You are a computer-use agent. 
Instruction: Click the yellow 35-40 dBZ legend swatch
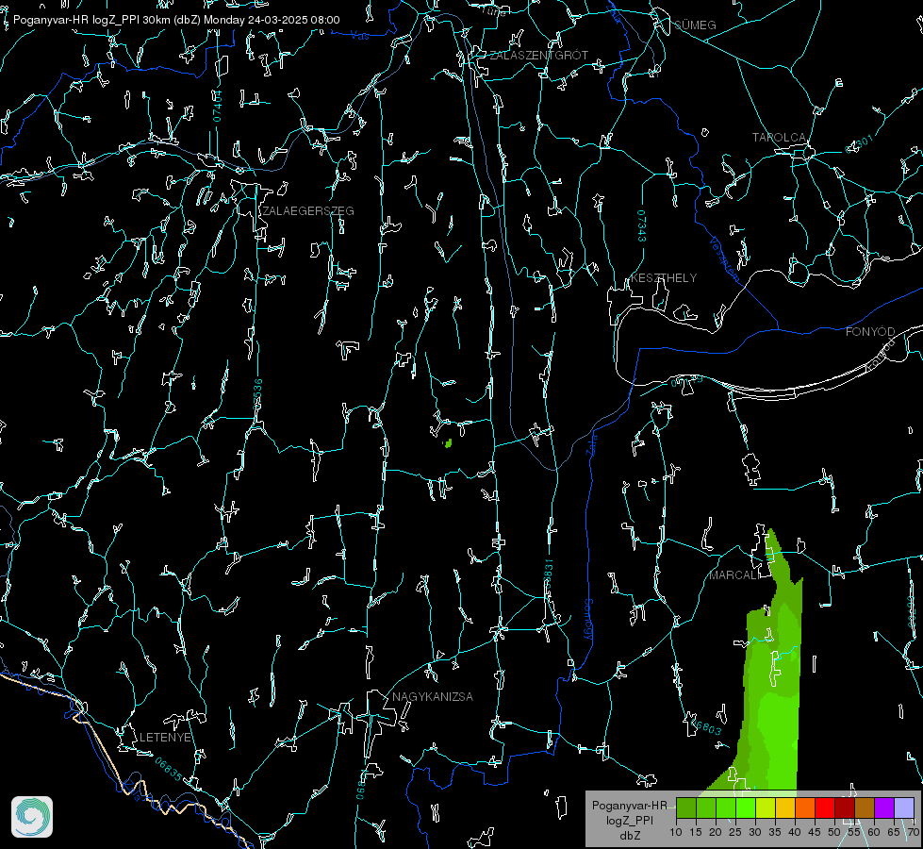pos(785,807)
